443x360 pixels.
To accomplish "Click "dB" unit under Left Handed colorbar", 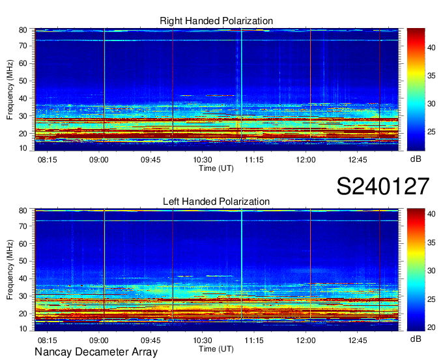I will [x=416, y=339].
